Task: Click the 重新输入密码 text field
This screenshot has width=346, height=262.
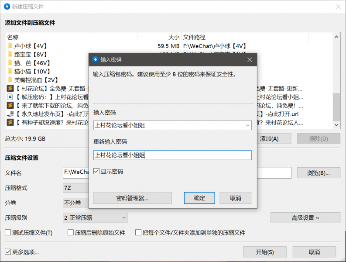Action: coord(172,155)
